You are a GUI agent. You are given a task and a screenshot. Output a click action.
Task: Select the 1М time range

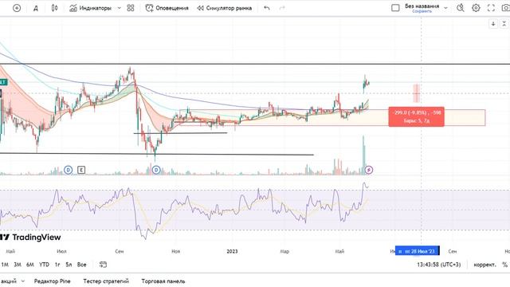point(5,265)
